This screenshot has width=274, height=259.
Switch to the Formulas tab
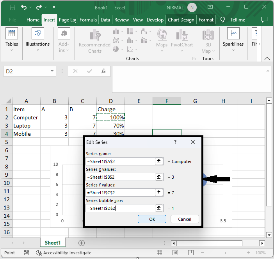point(88,20)
